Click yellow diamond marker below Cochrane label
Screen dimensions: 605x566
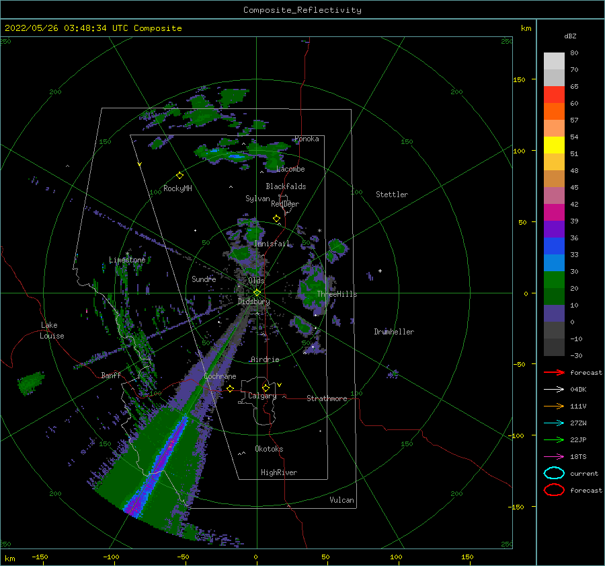click(231, 388)
